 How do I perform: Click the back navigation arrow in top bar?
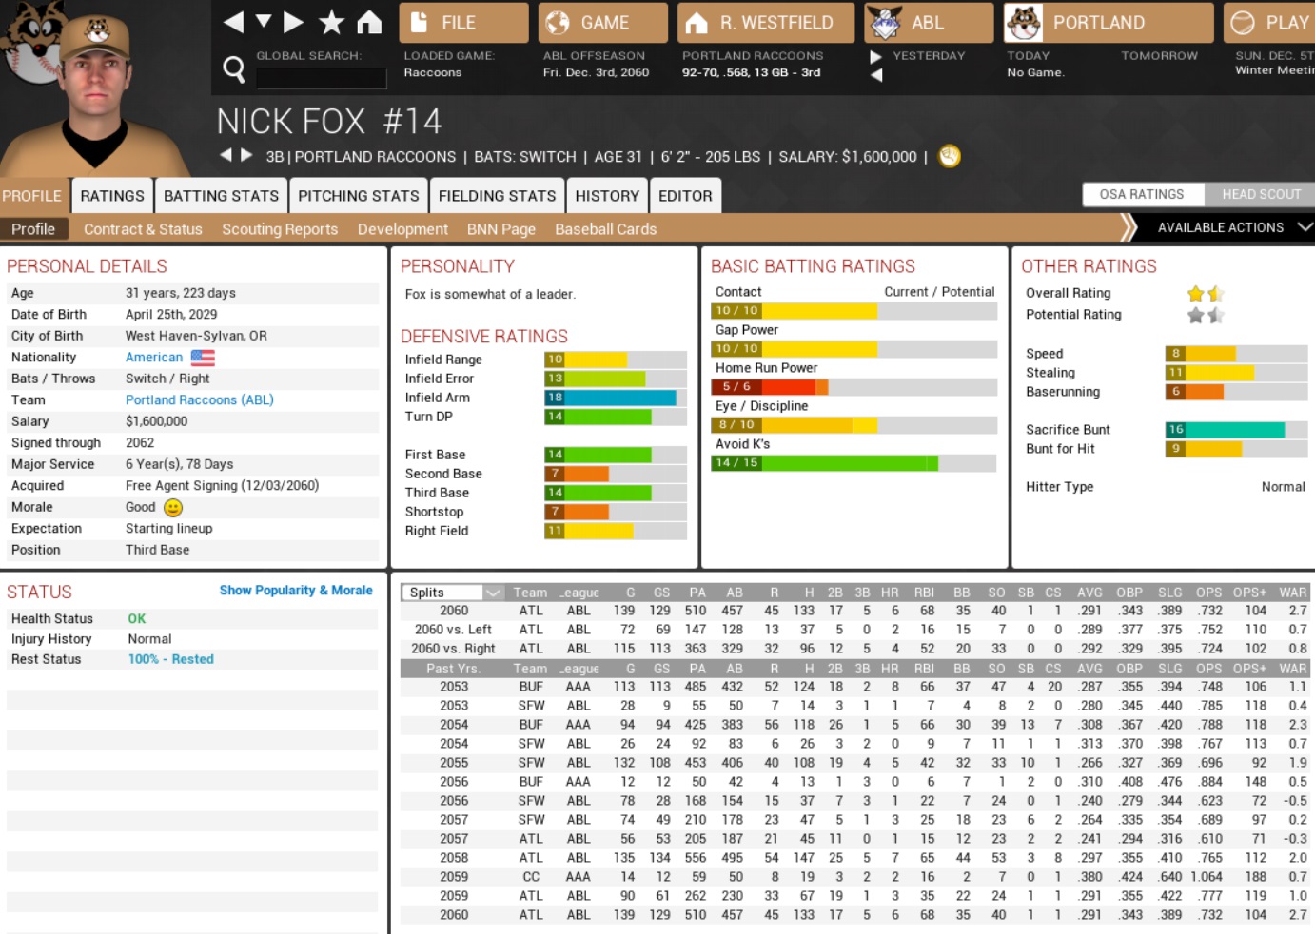[x=233, y=22]
